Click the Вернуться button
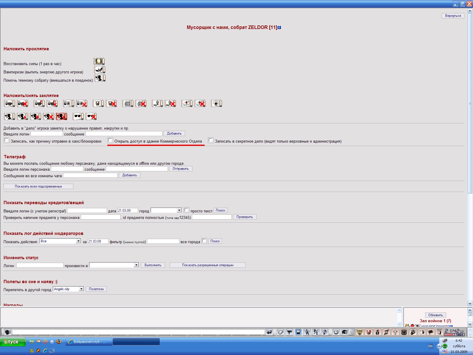473x355 pixels. 453,16
